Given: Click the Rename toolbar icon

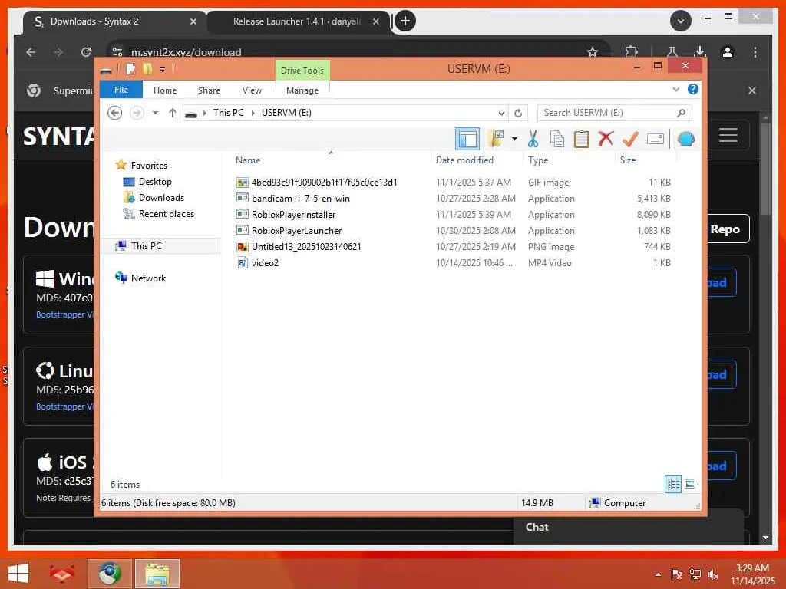Looking at the screenshot, I should 656,139.
